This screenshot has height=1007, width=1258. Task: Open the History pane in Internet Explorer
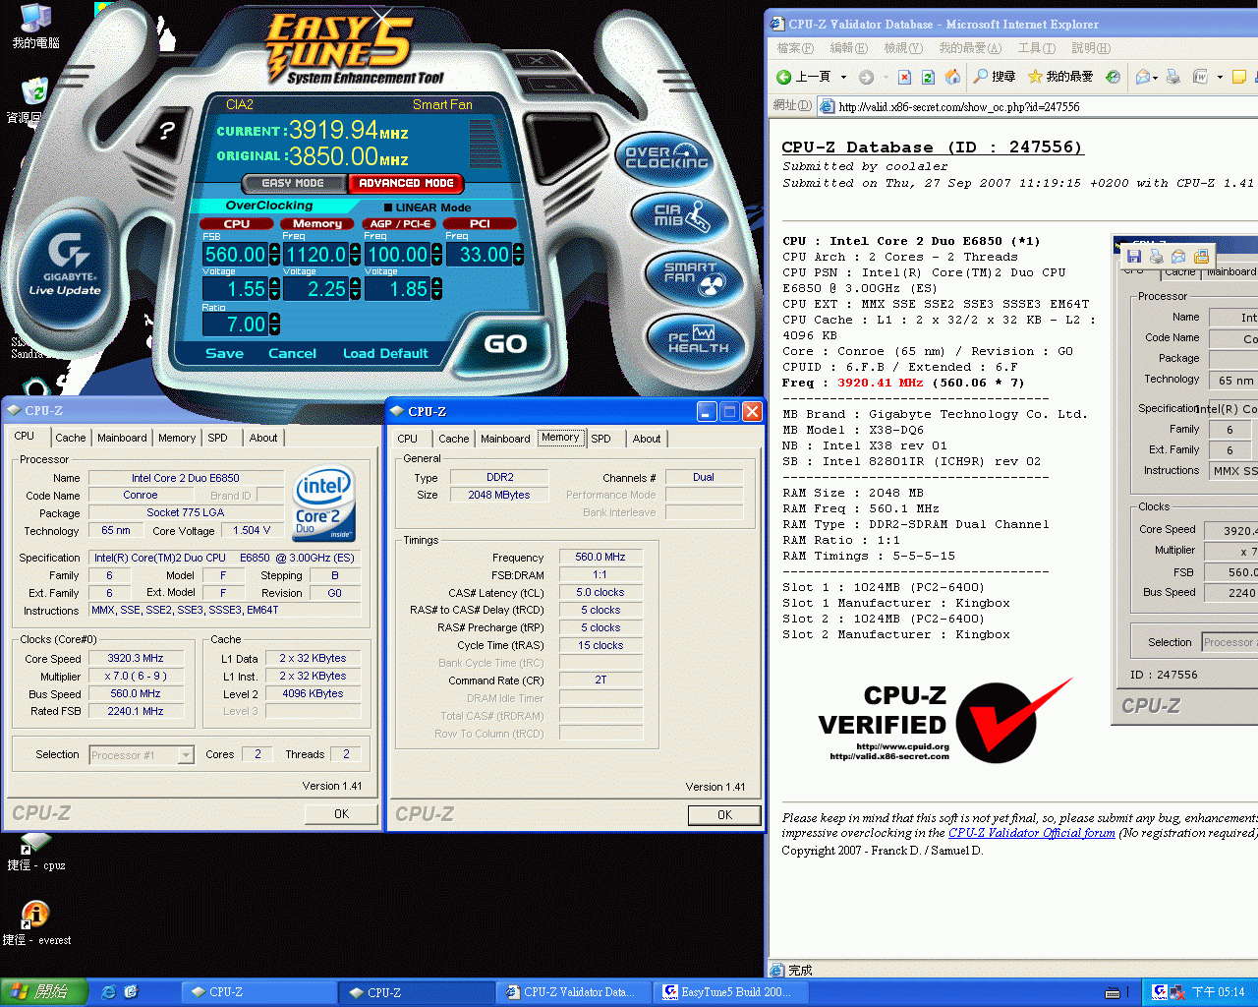coord(1113,77)
